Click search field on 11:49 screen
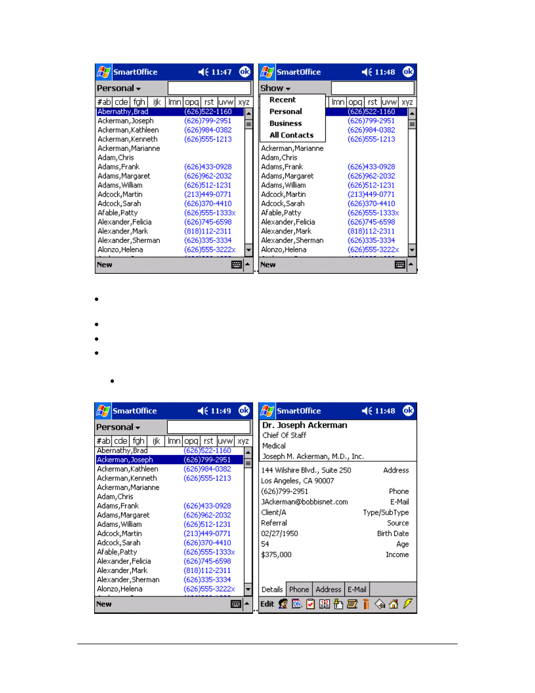 (209, 427)
